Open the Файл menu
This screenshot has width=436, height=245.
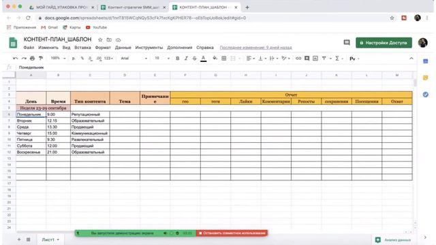coord(29,48)
